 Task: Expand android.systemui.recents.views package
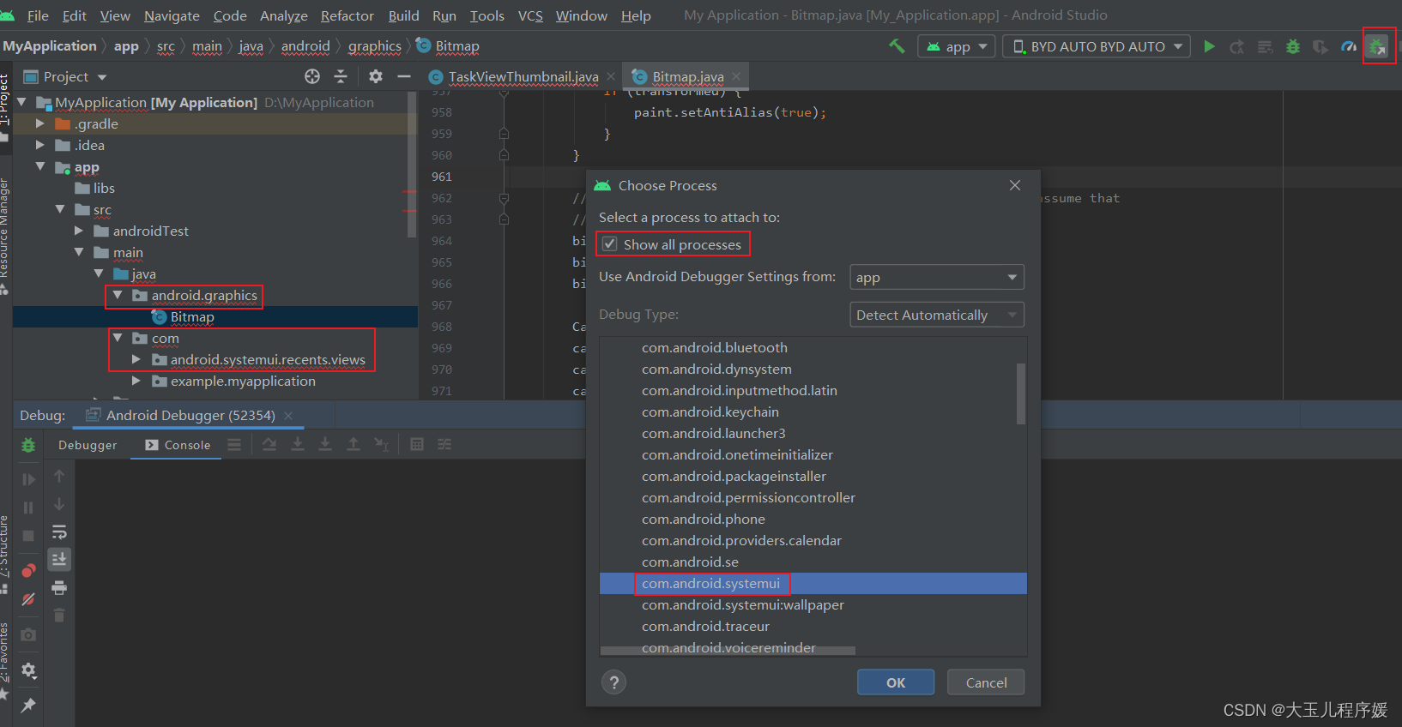[136, 359]
